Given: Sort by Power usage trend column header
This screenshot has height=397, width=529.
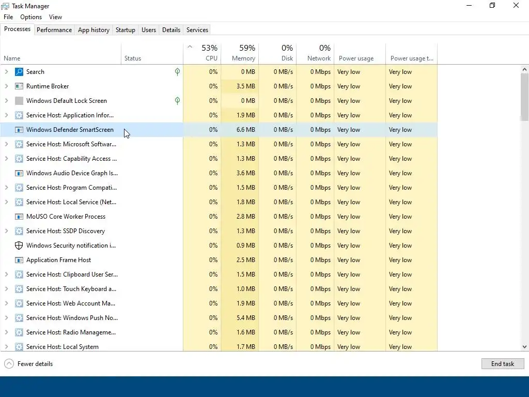Looking at the screenshot, I should [x=412, y=54].
